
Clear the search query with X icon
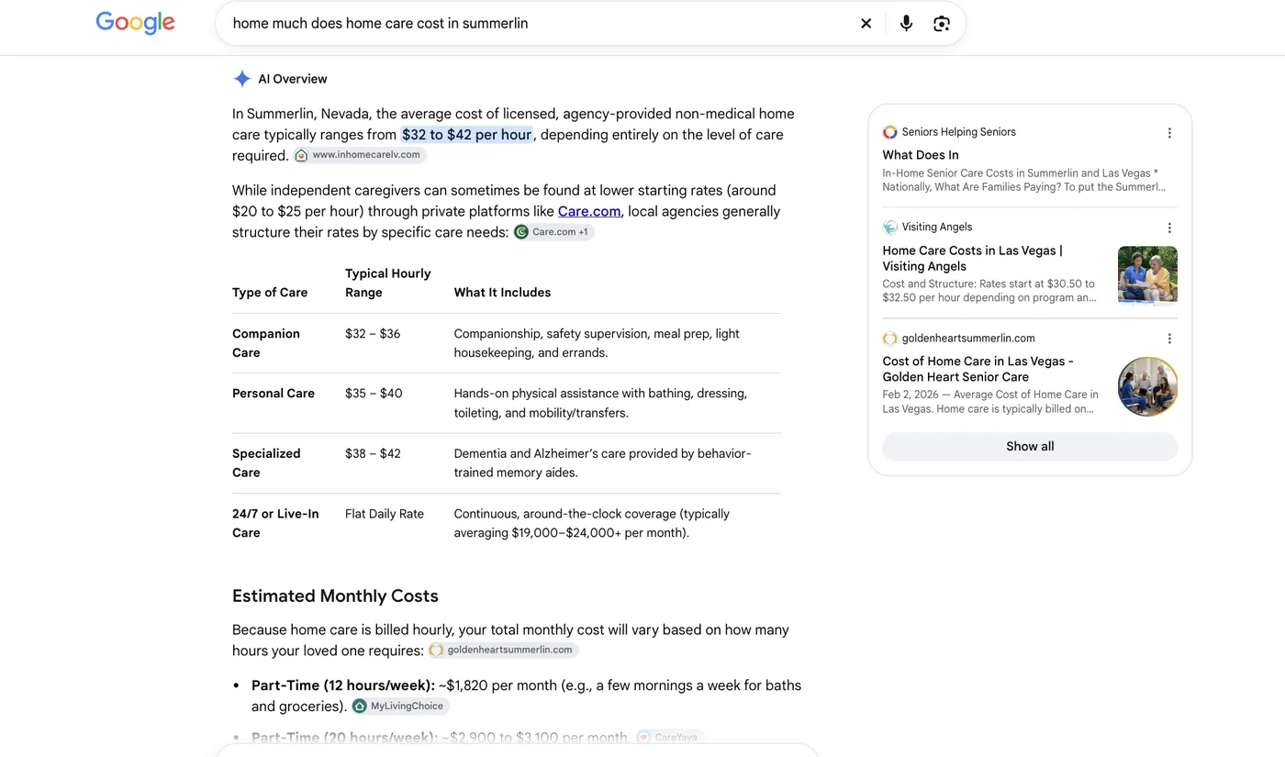pyautogui.click(x=866, y=24)
